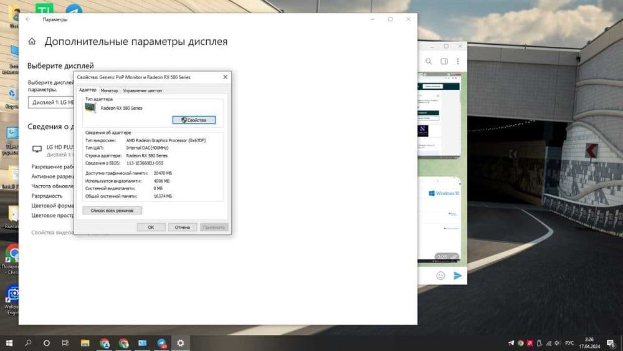Click the Radeon graphics card icon

pos(90,108)
